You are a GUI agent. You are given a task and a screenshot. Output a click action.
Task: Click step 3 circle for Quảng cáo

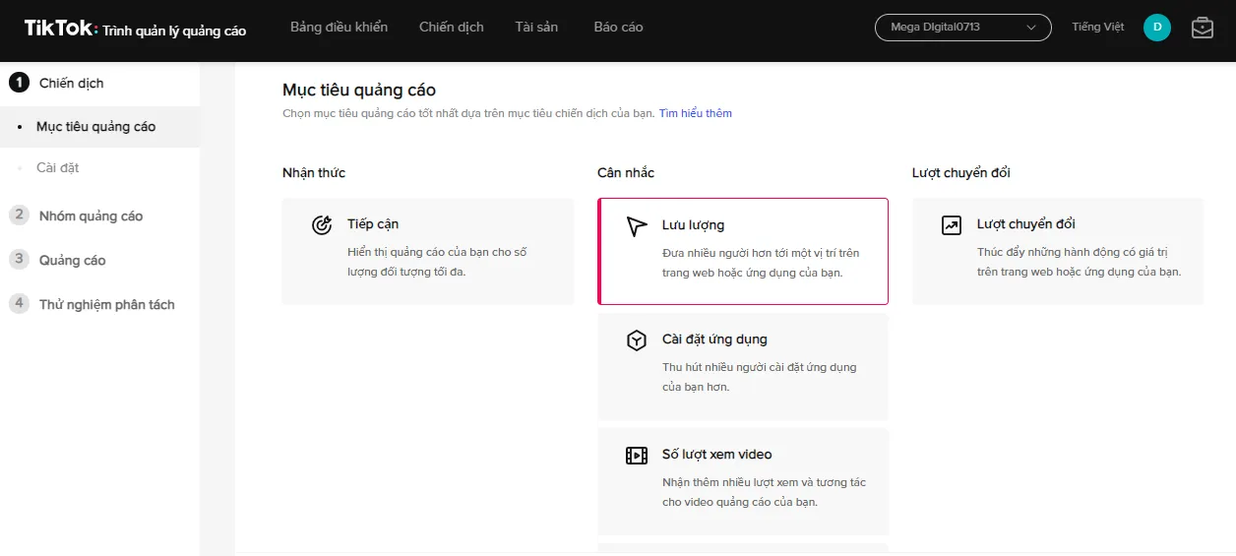pos(19,260)
